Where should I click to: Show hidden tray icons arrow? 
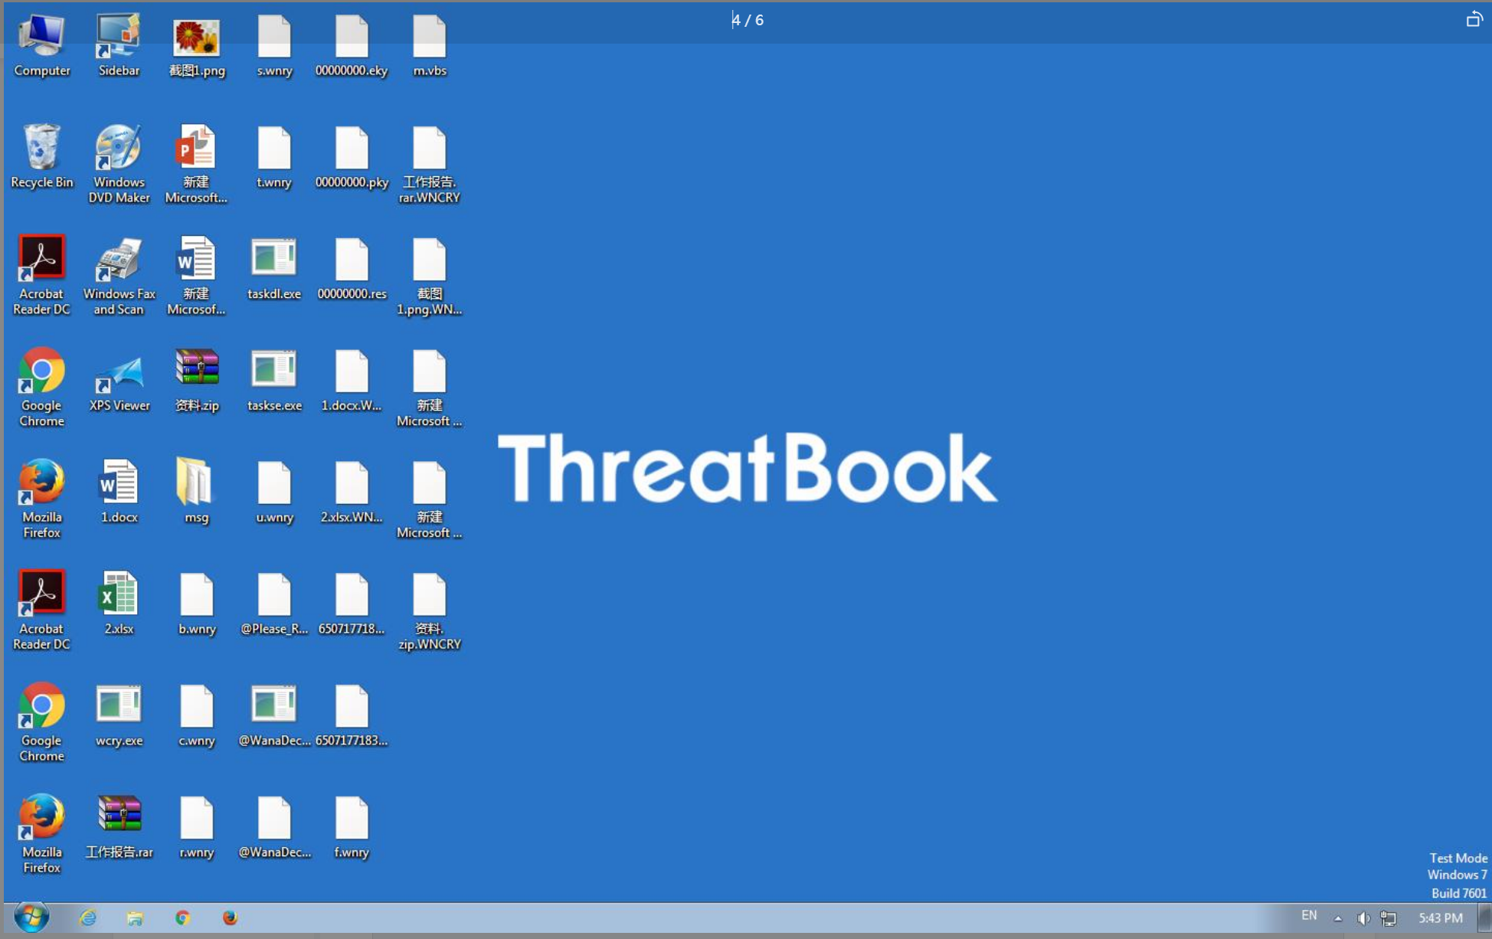(1338, 918)
